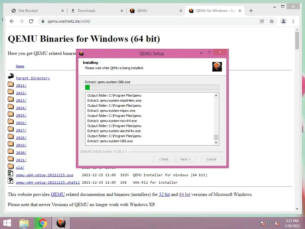Viewport: 305px width, 229px height.
Task: Click the Parent Directory back-arrow icon
Action: (11, 76)
